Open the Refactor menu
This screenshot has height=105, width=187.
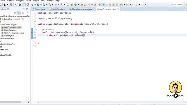11,1
